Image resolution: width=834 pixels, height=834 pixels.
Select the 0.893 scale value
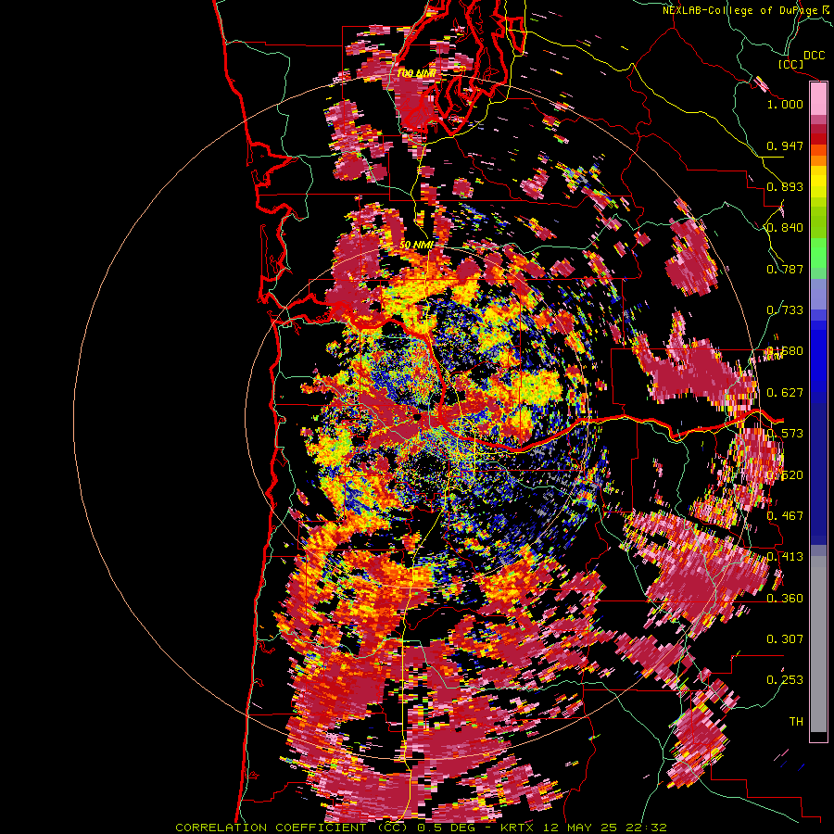click(x=785, y=186)
